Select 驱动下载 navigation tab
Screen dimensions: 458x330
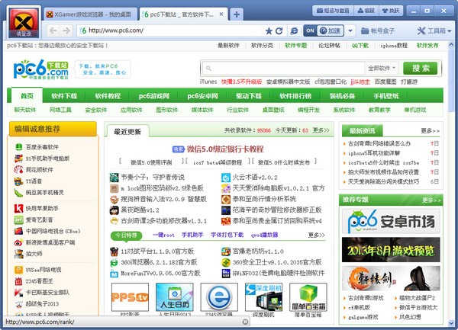(249, 96)
